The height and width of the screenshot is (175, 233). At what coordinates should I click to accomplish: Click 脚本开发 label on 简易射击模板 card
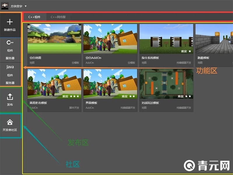(74, 108)
